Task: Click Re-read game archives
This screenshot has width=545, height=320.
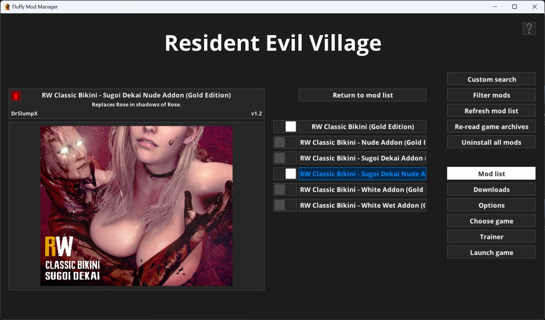Action: pyautogui.click(x=491, y=127)
